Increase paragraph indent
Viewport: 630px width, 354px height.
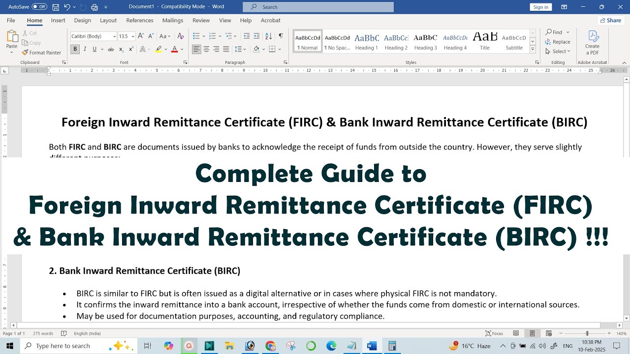pyautogui.click(x=256, y=36)
